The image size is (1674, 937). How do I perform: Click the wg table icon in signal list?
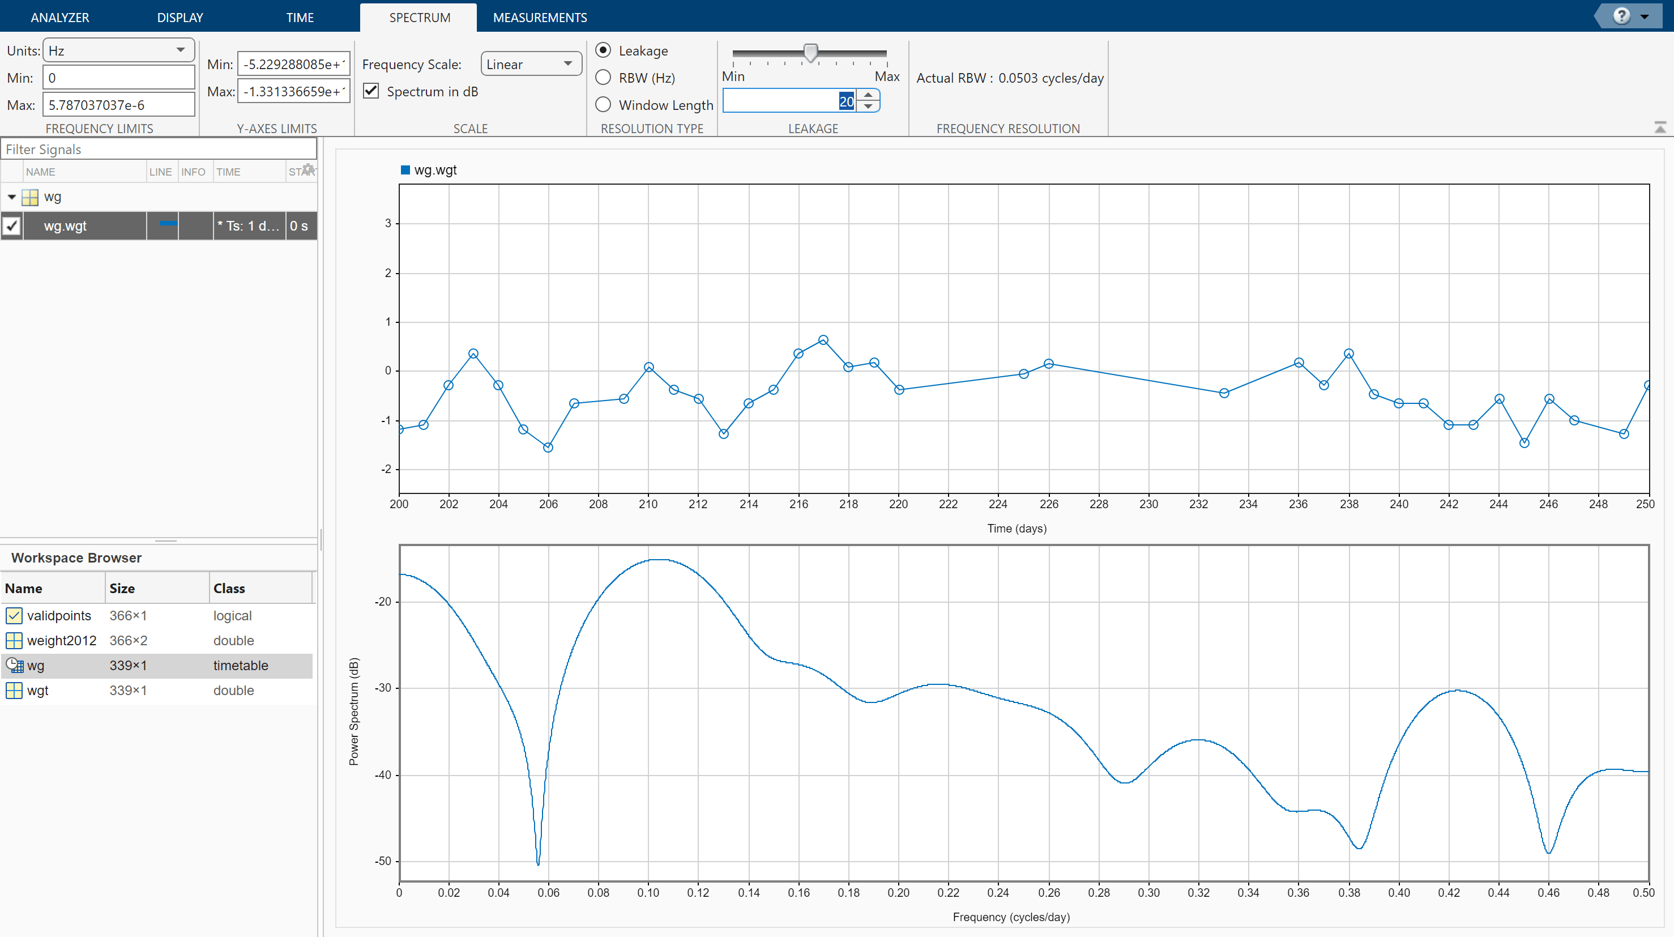30,197
